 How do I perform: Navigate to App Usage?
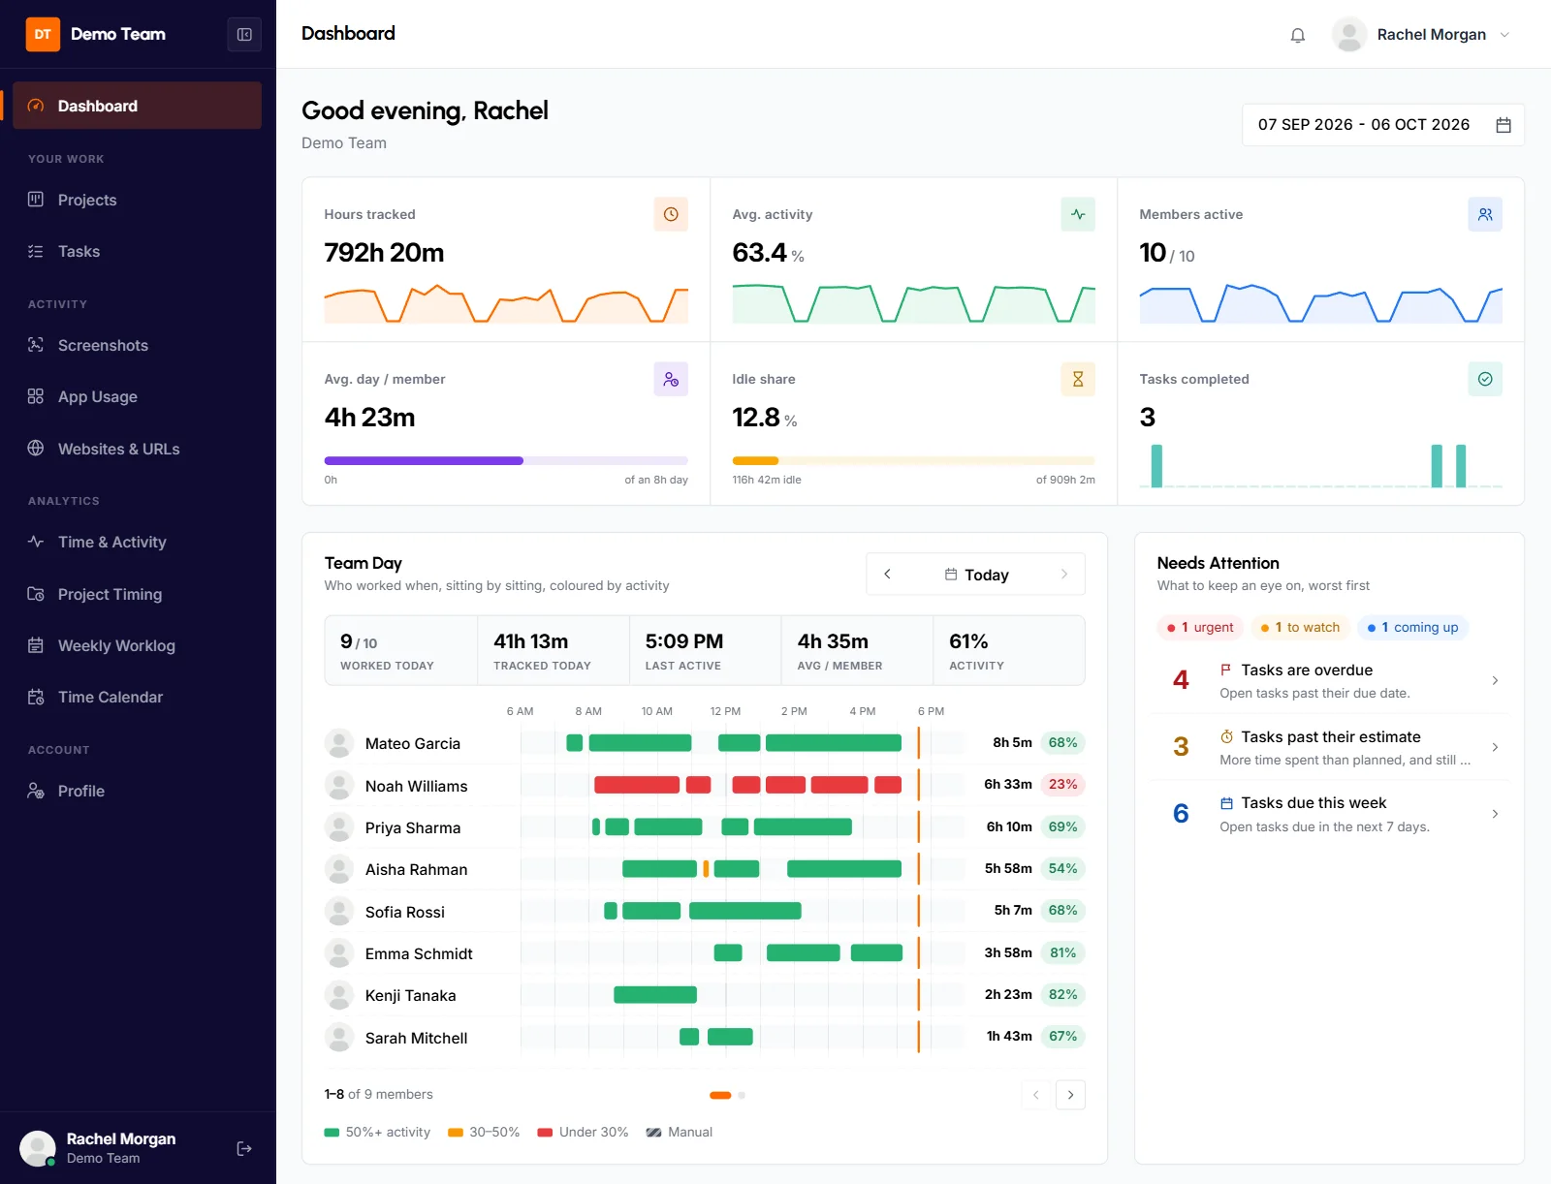(x=137, y=396)
